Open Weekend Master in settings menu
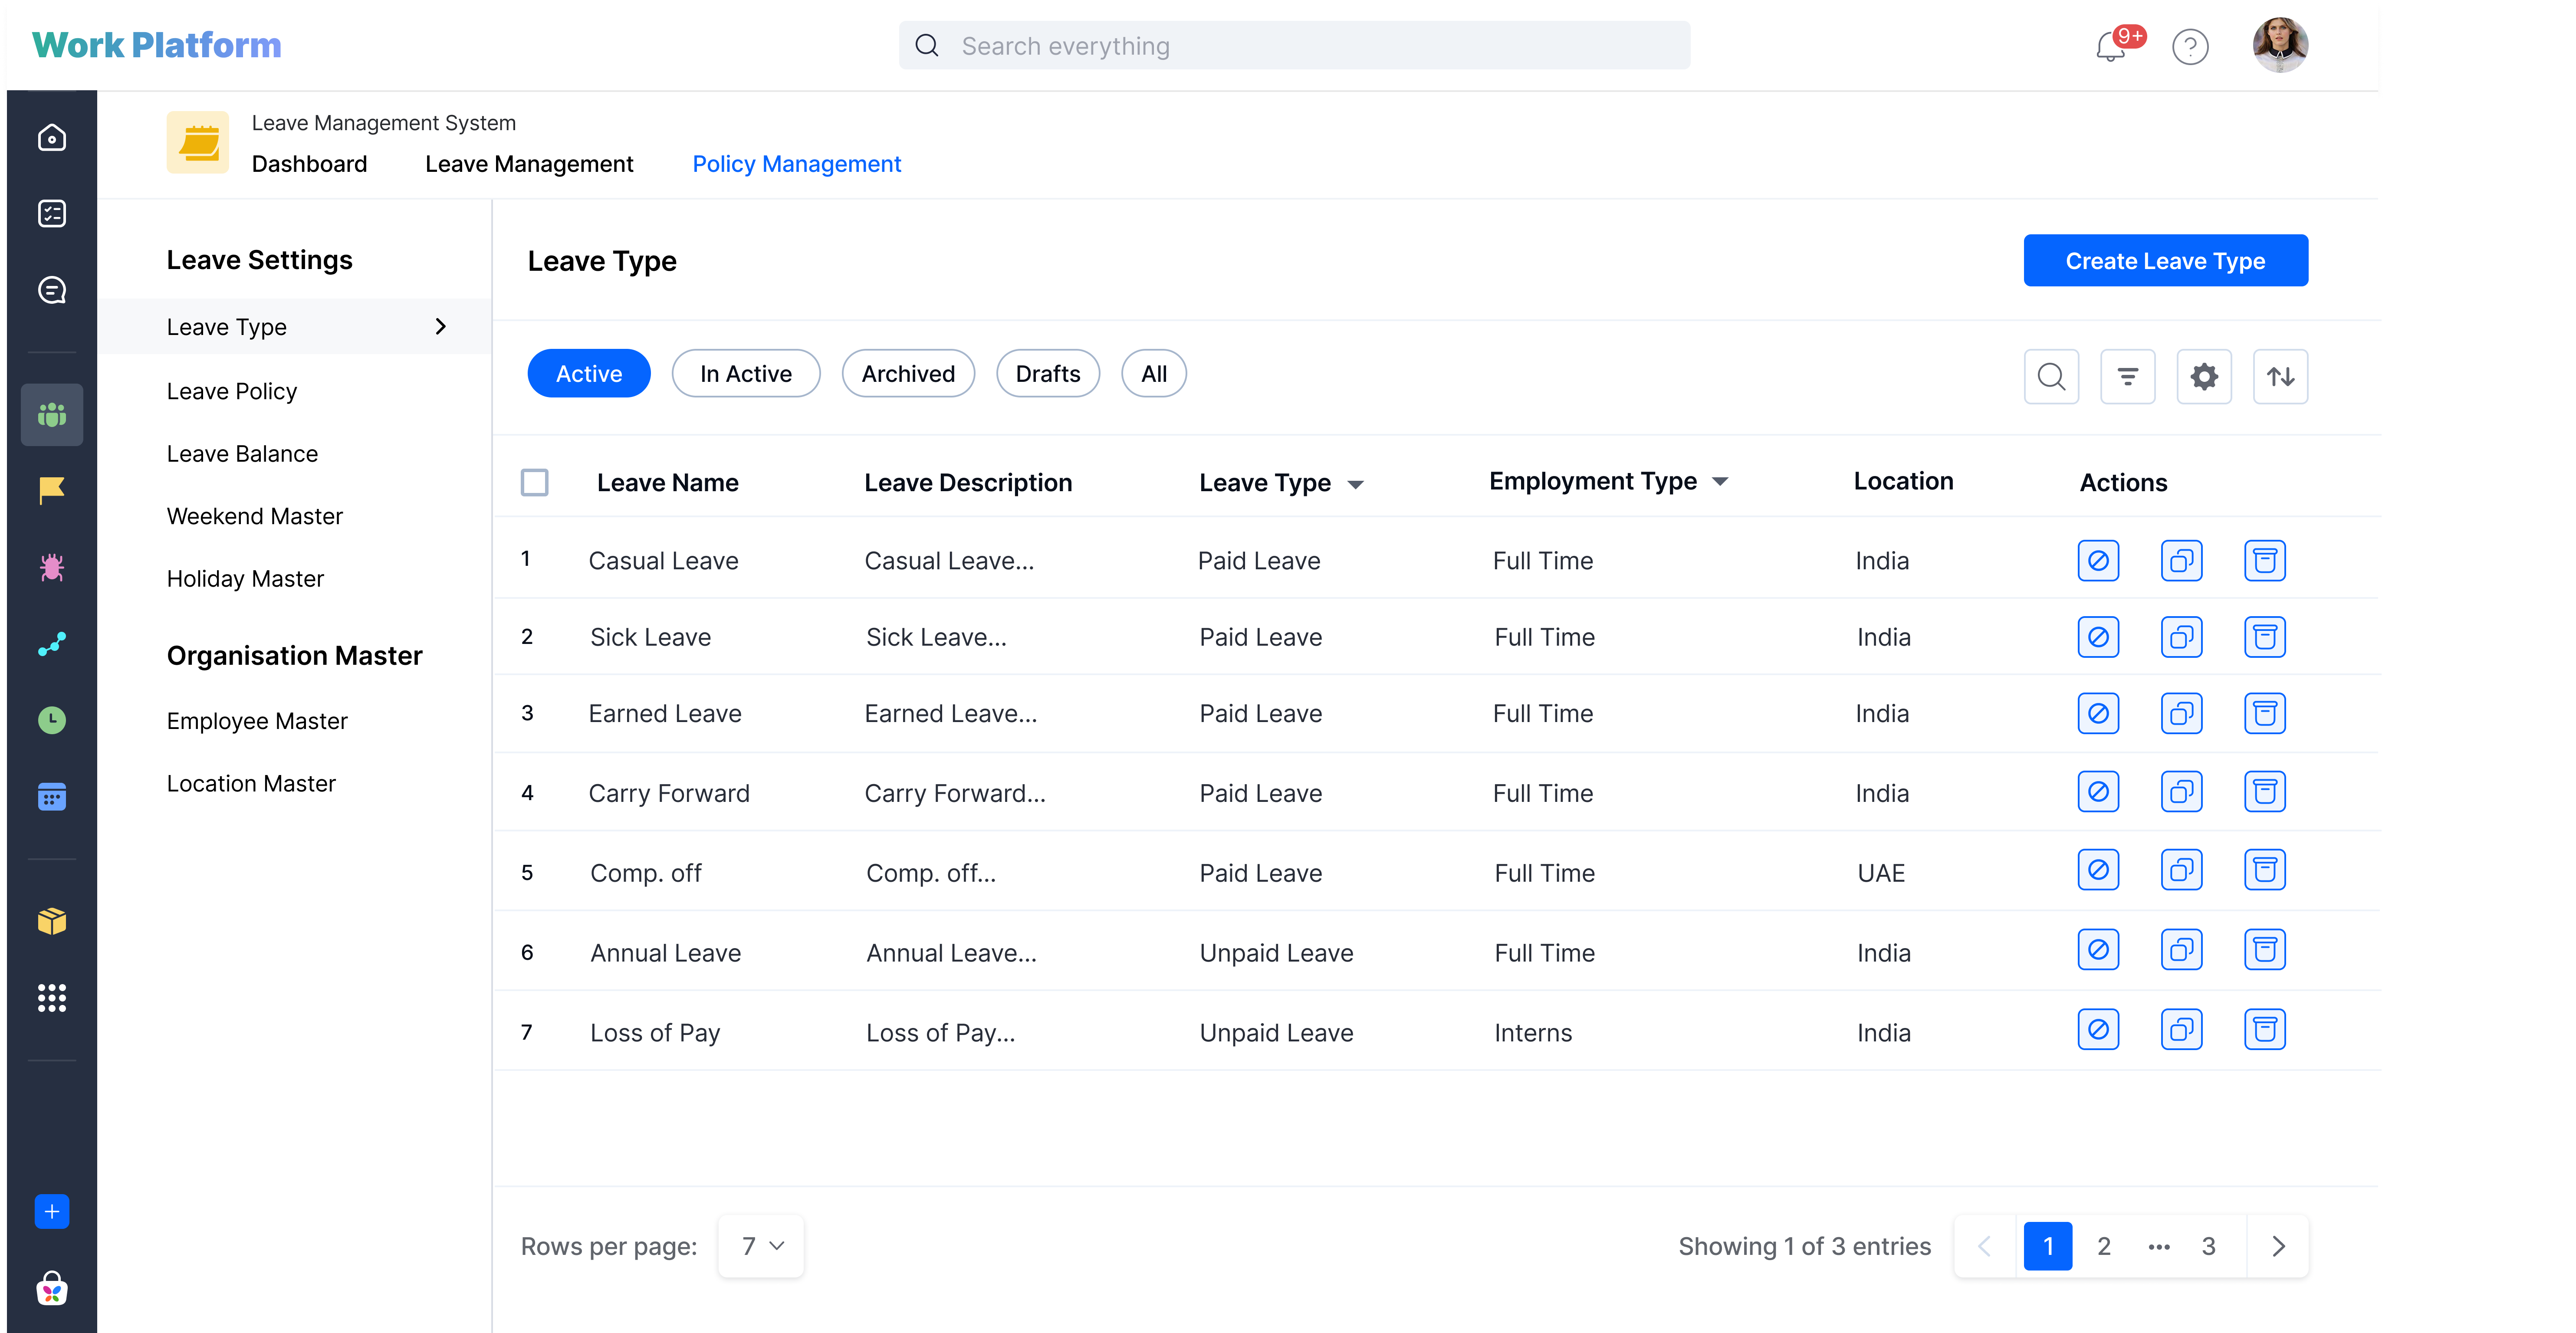Viewport: 2576px width, 1333px height. coord(255,516)
